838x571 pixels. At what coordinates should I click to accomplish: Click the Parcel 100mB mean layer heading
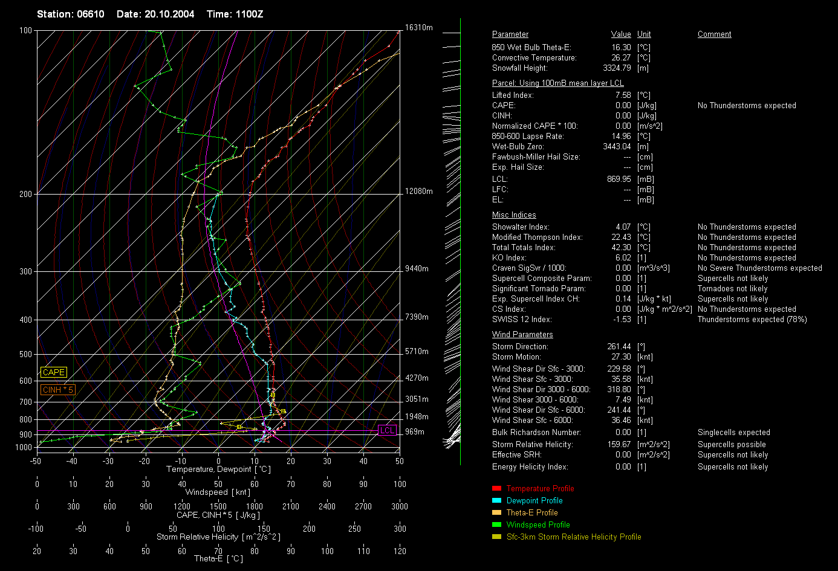click(557, 83)
